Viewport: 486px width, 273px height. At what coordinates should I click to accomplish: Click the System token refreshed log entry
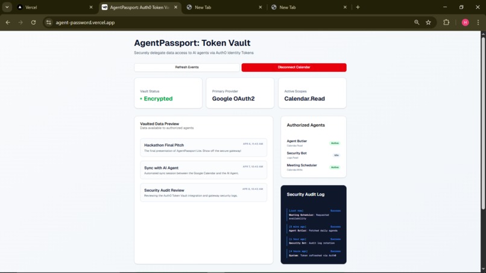tap(314, 254)
